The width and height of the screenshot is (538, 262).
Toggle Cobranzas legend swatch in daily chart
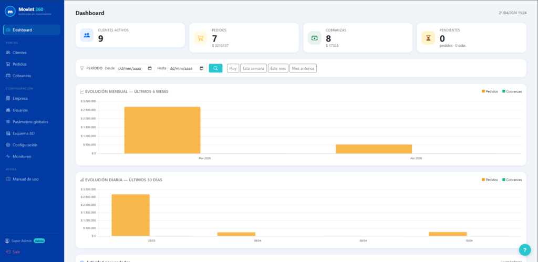(503, 180)
